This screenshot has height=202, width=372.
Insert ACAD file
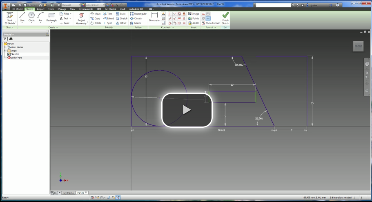point(194,23)
